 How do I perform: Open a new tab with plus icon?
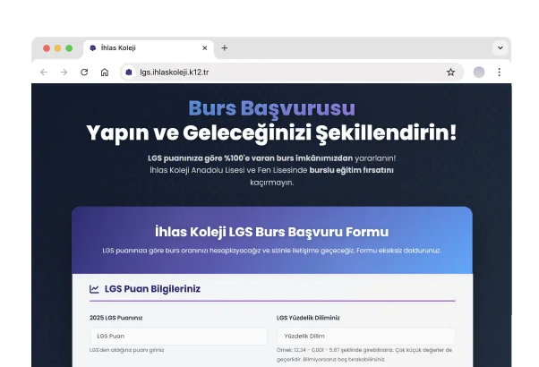pos(225,48)
